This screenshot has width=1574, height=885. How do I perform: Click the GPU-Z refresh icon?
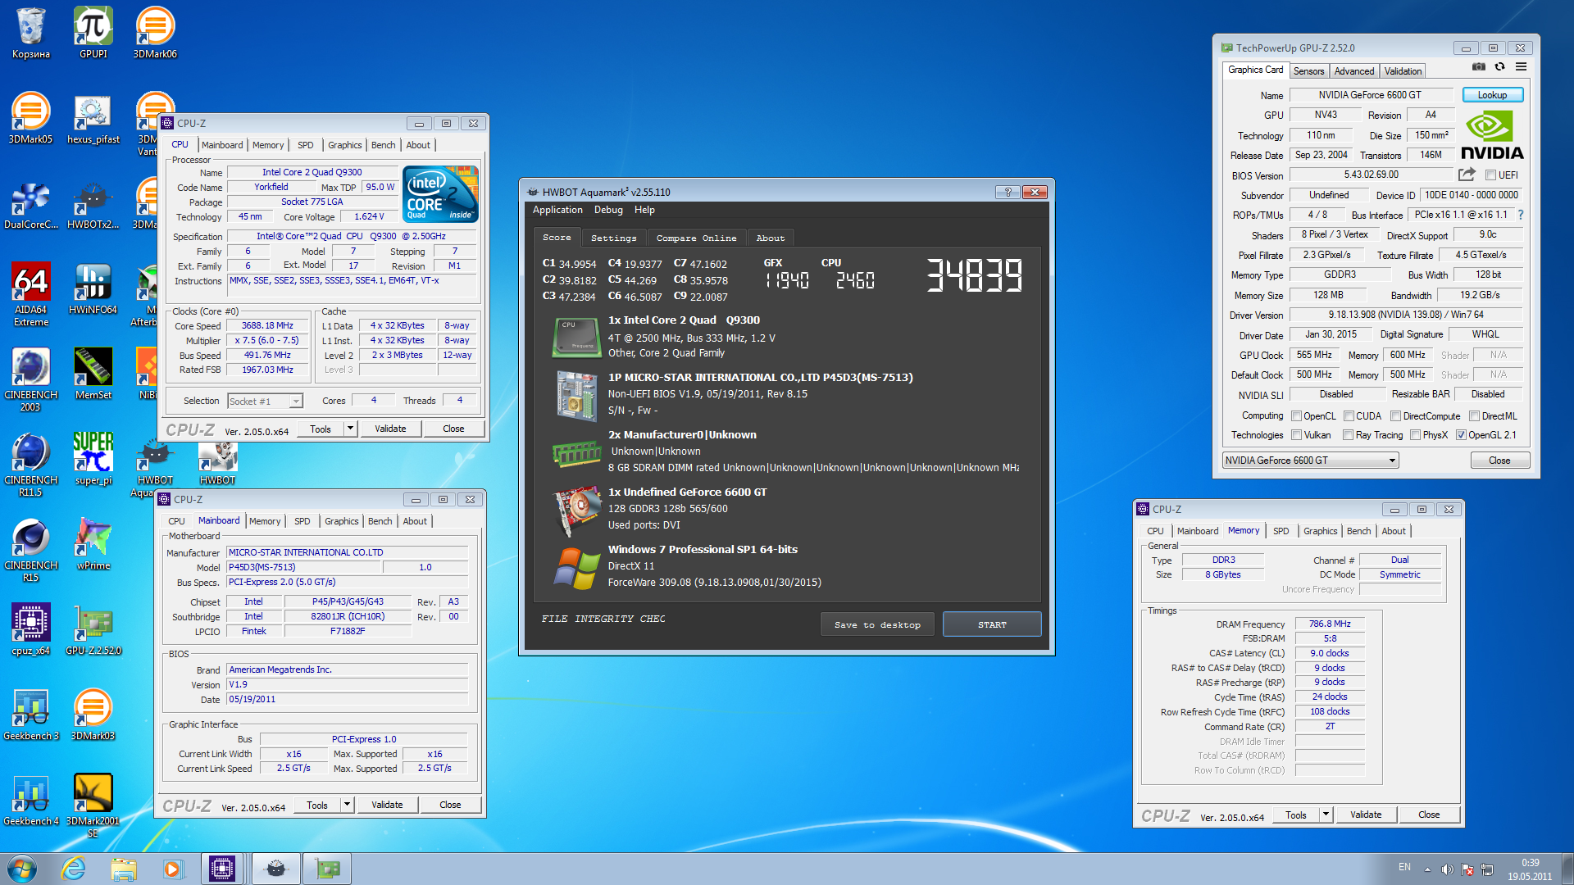point(1499,66)
